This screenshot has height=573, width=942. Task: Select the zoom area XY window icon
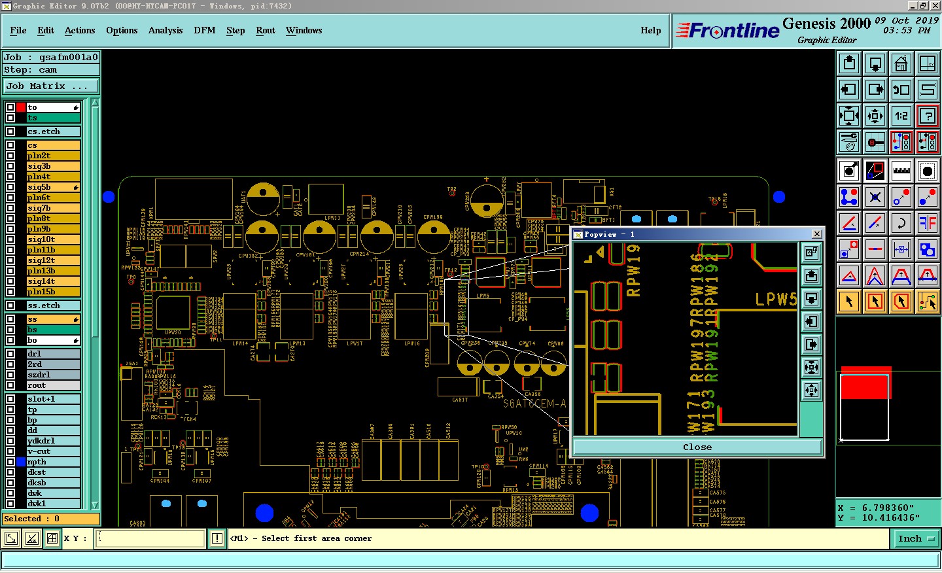point(928,63)
